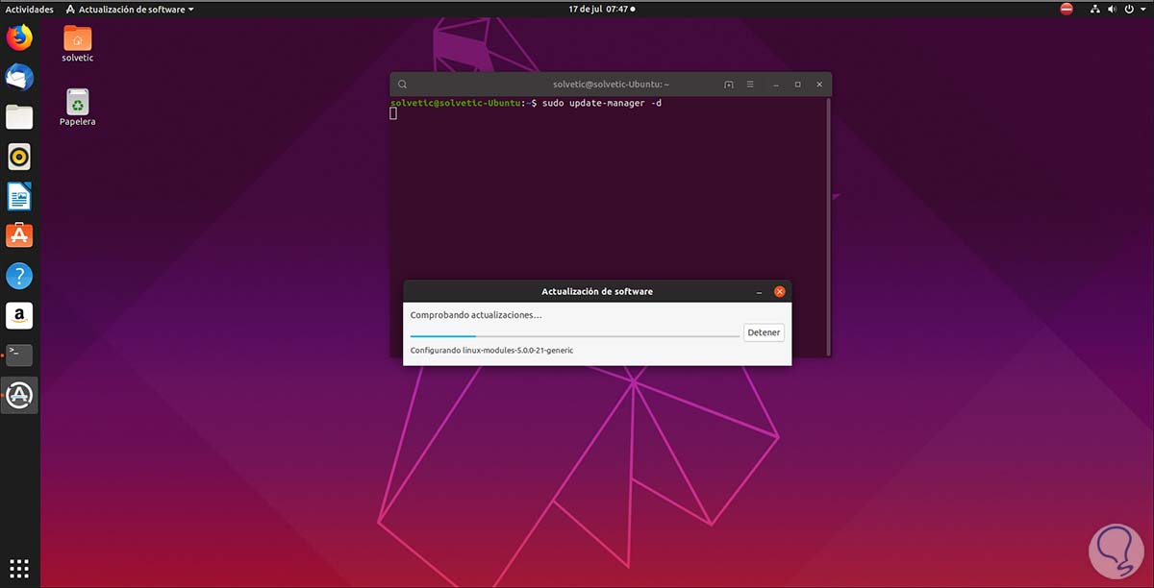The height and width of the screenshot is (588, 1154).
Task: Open the Files manager in the dock
Action: (x=19, y=116)
